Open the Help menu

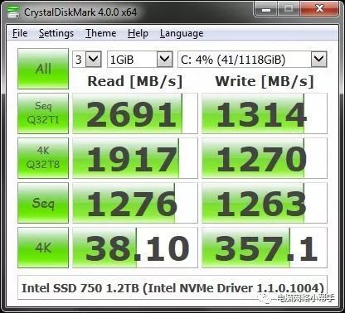tap(138, 33)
